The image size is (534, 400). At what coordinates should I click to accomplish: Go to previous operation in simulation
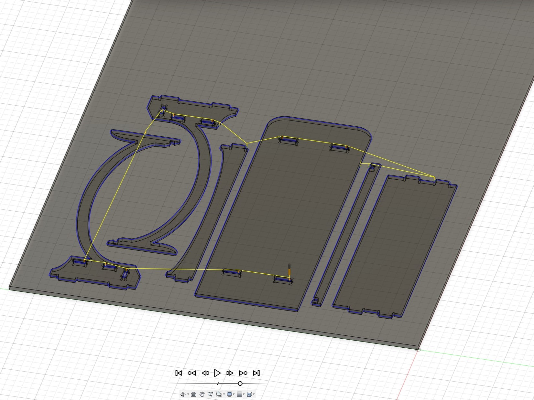[x=192, y=373]
